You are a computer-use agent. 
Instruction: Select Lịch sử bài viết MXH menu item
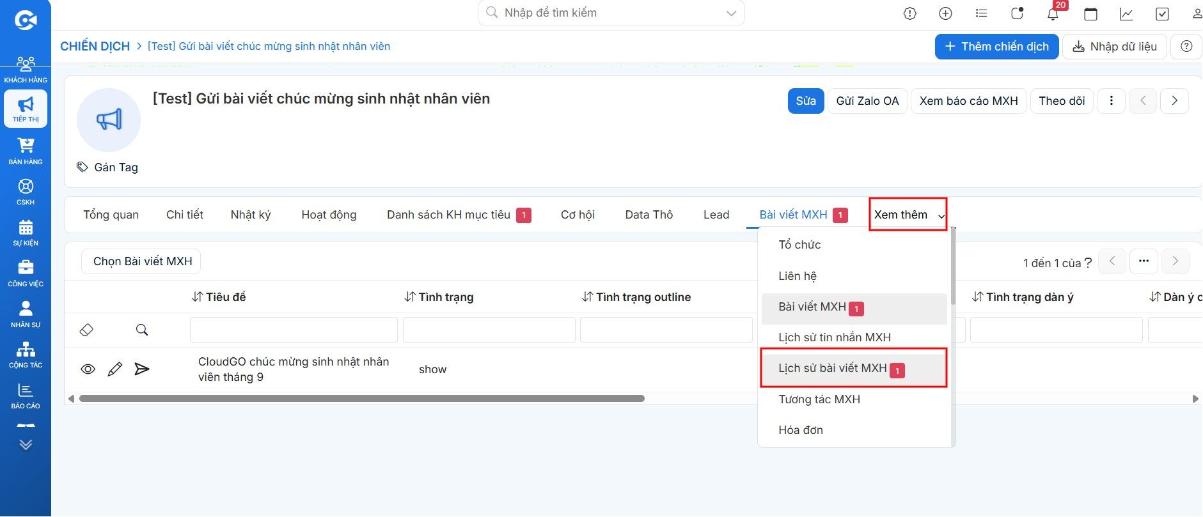pos(854,368)
